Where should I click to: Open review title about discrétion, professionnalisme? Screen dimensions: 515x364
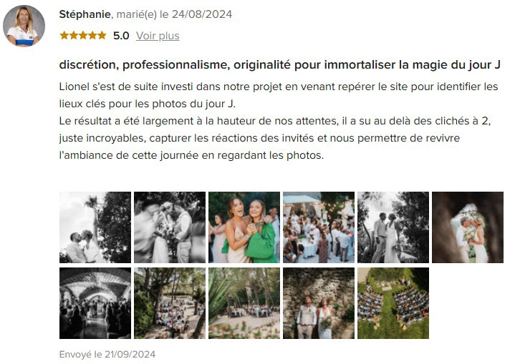click(x=279, y=65)
